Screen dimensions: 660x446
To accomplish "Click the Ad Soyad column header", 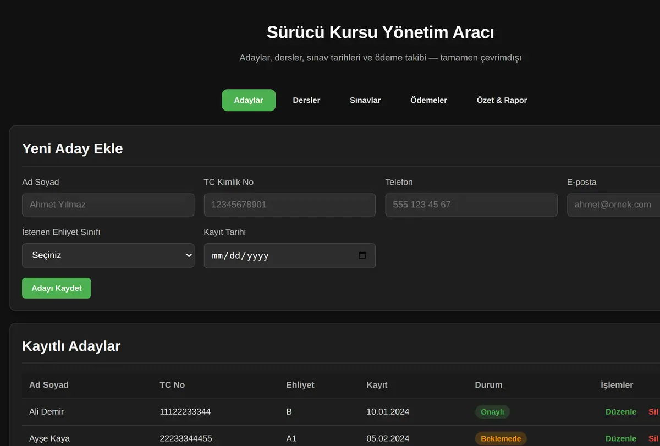I will [x=49, y=385].
